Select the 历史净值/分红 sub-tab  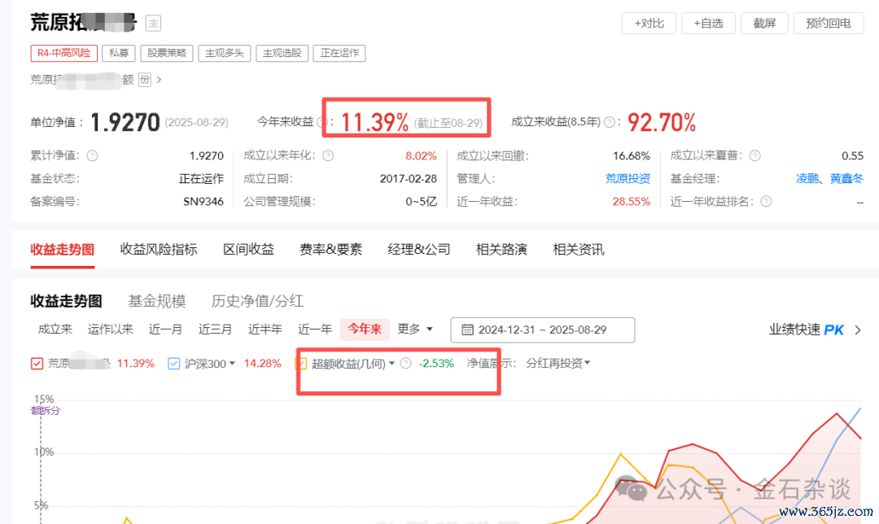[x=257, y=301]
